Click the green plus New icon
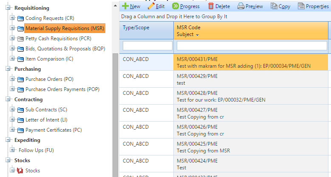Viewport: 331px width, 177px height. click(125, 6)
